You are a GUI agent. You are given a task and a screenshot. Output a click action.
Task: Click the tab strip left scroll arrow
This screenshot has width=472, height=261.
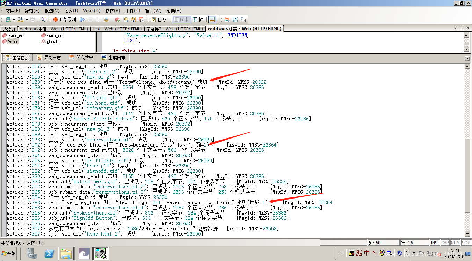tap(456, 28)
